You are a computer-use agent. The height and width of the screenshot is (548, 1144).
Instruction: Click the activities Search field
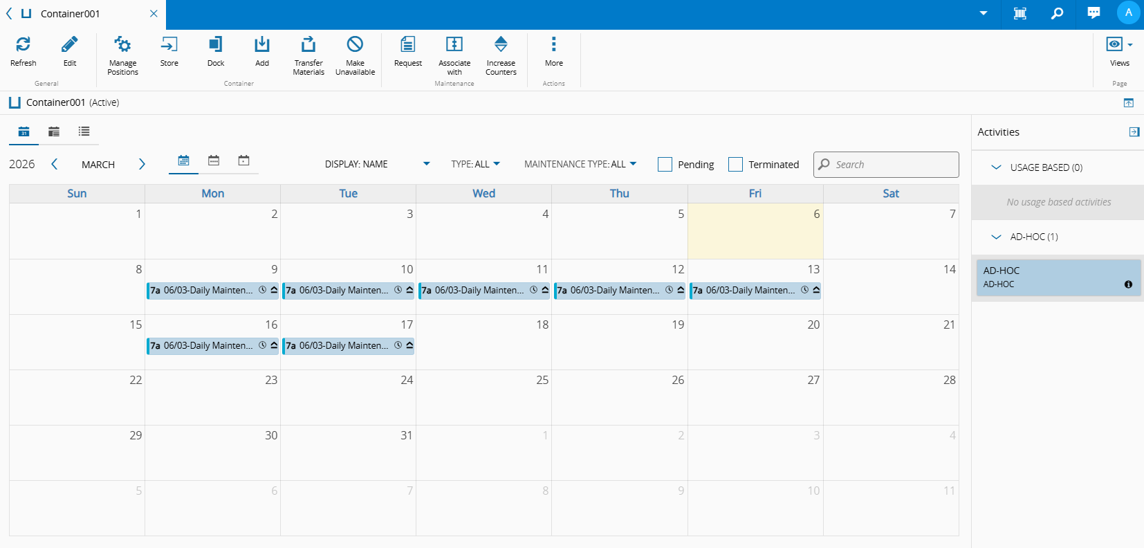[894, 165]
